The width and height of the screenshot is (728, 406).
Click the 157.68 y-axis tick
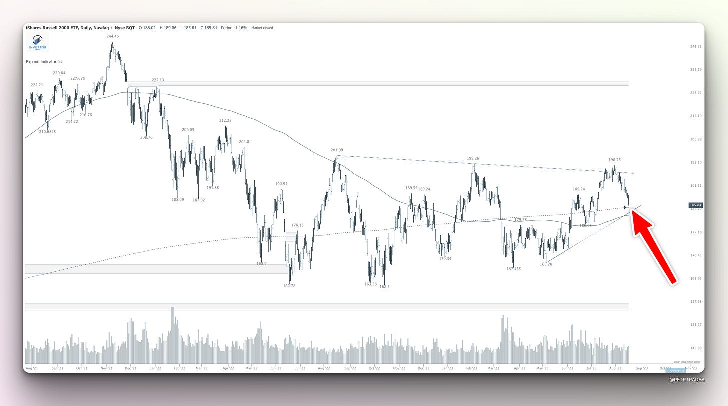[696, 301]
